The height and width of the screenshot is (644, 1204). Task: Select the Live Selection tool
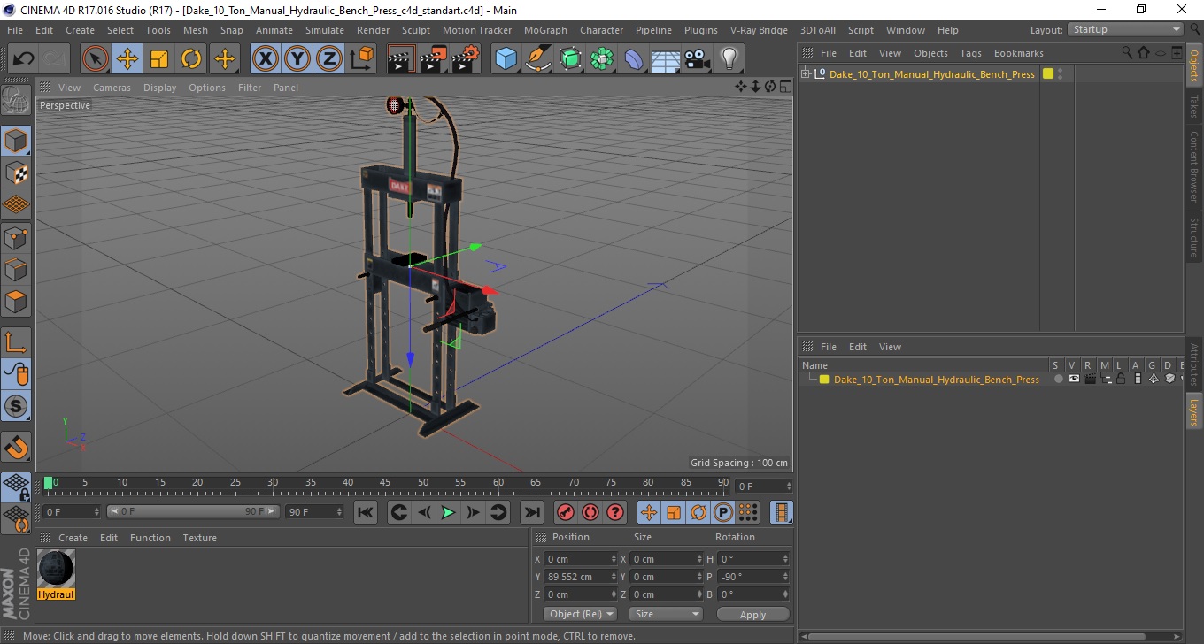tap(96, 59)
